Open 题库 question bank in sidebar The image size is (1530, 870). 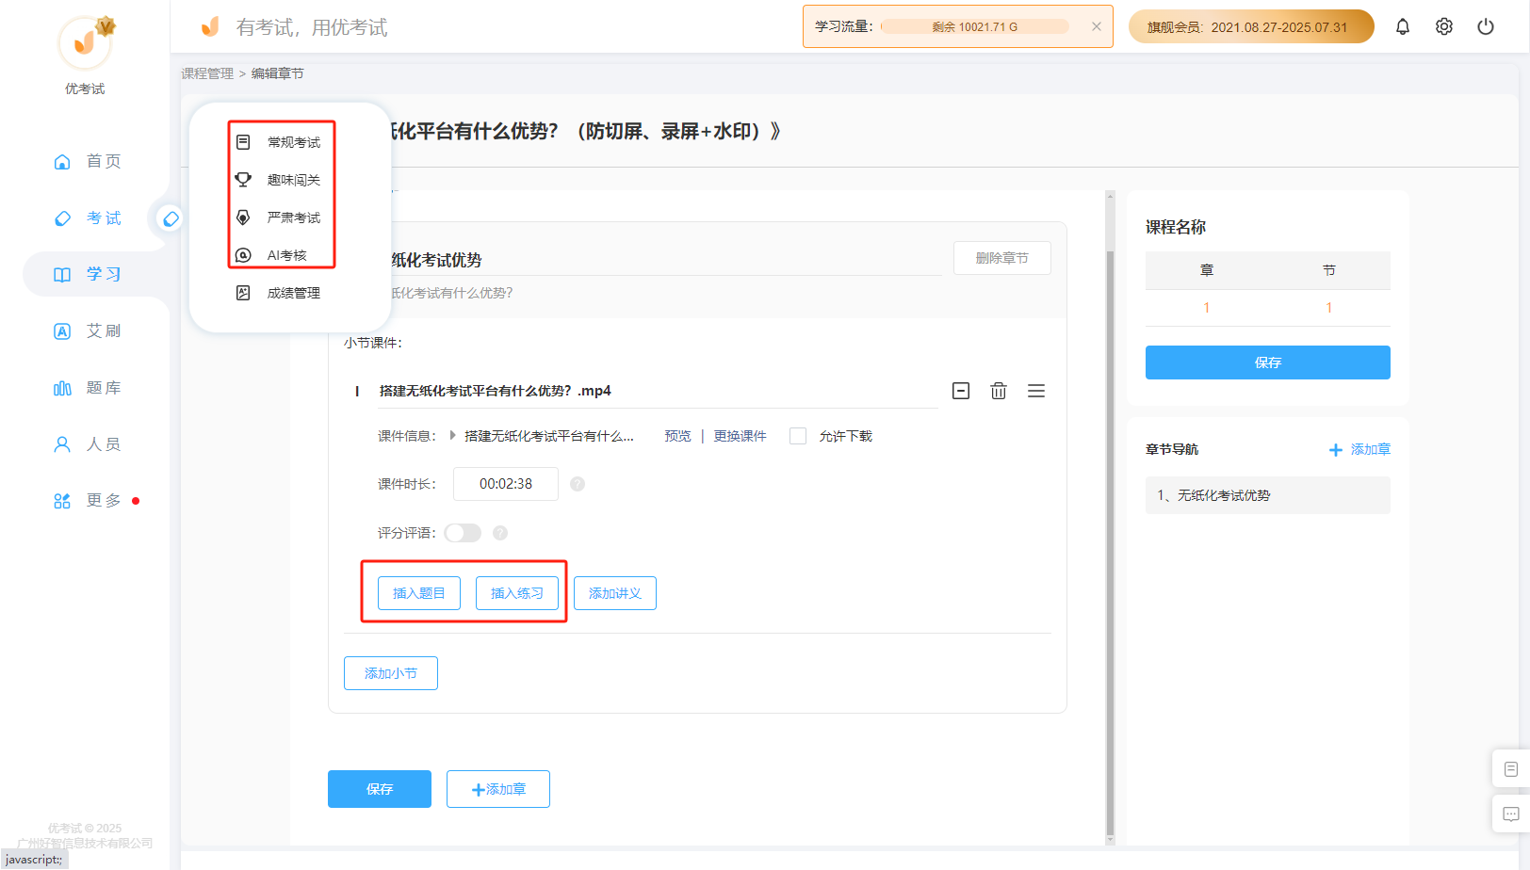click(87, 388)
